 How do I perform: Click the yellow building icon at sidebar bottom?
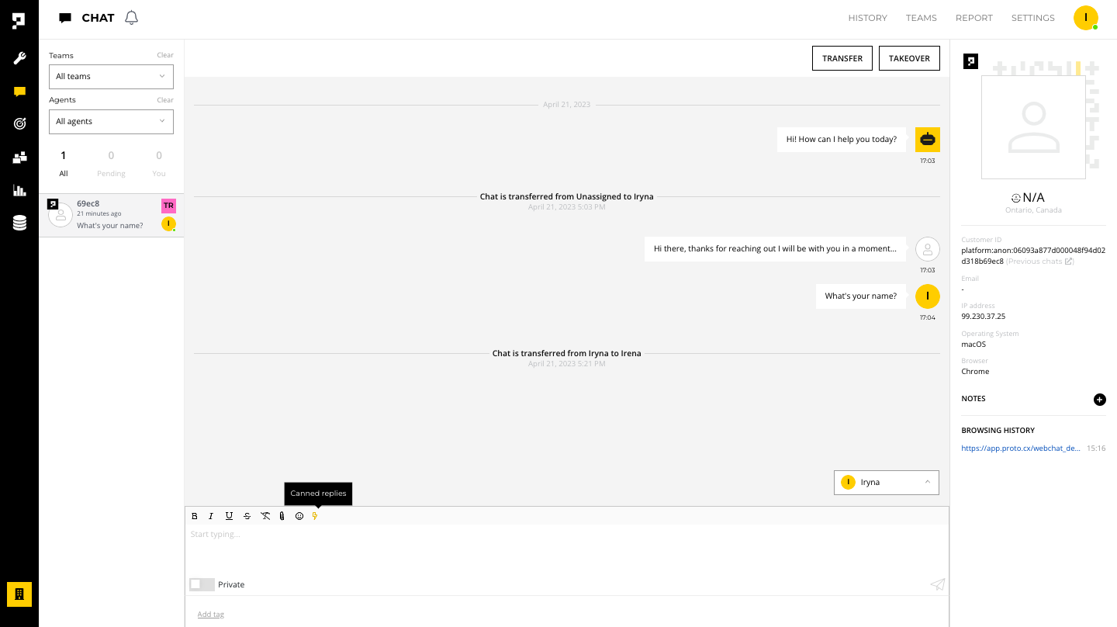(19, 594)
